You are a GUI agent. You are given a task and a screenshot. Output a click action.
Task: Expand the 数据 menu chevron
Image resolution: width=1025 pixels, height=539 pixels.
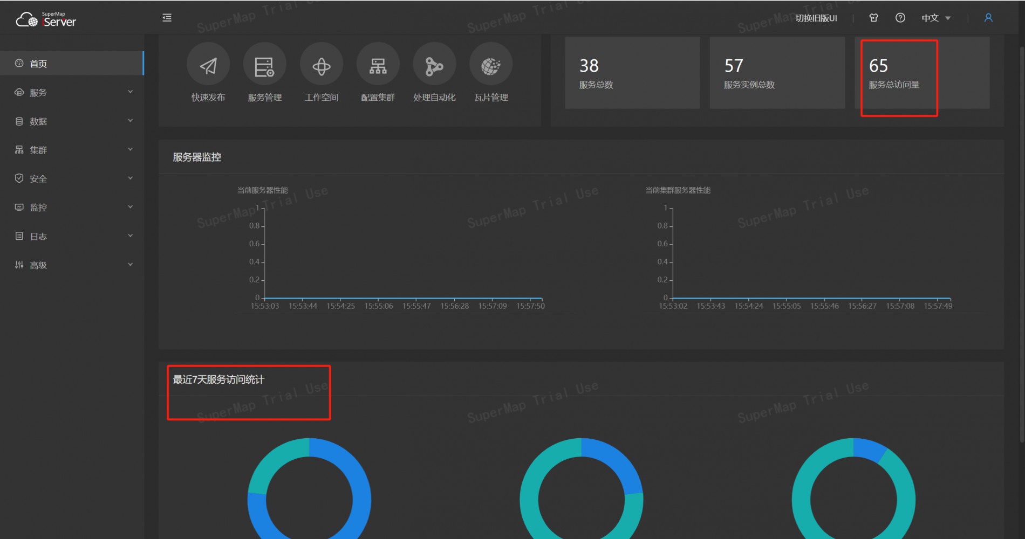pyautogui.click(x=130, y=120)
